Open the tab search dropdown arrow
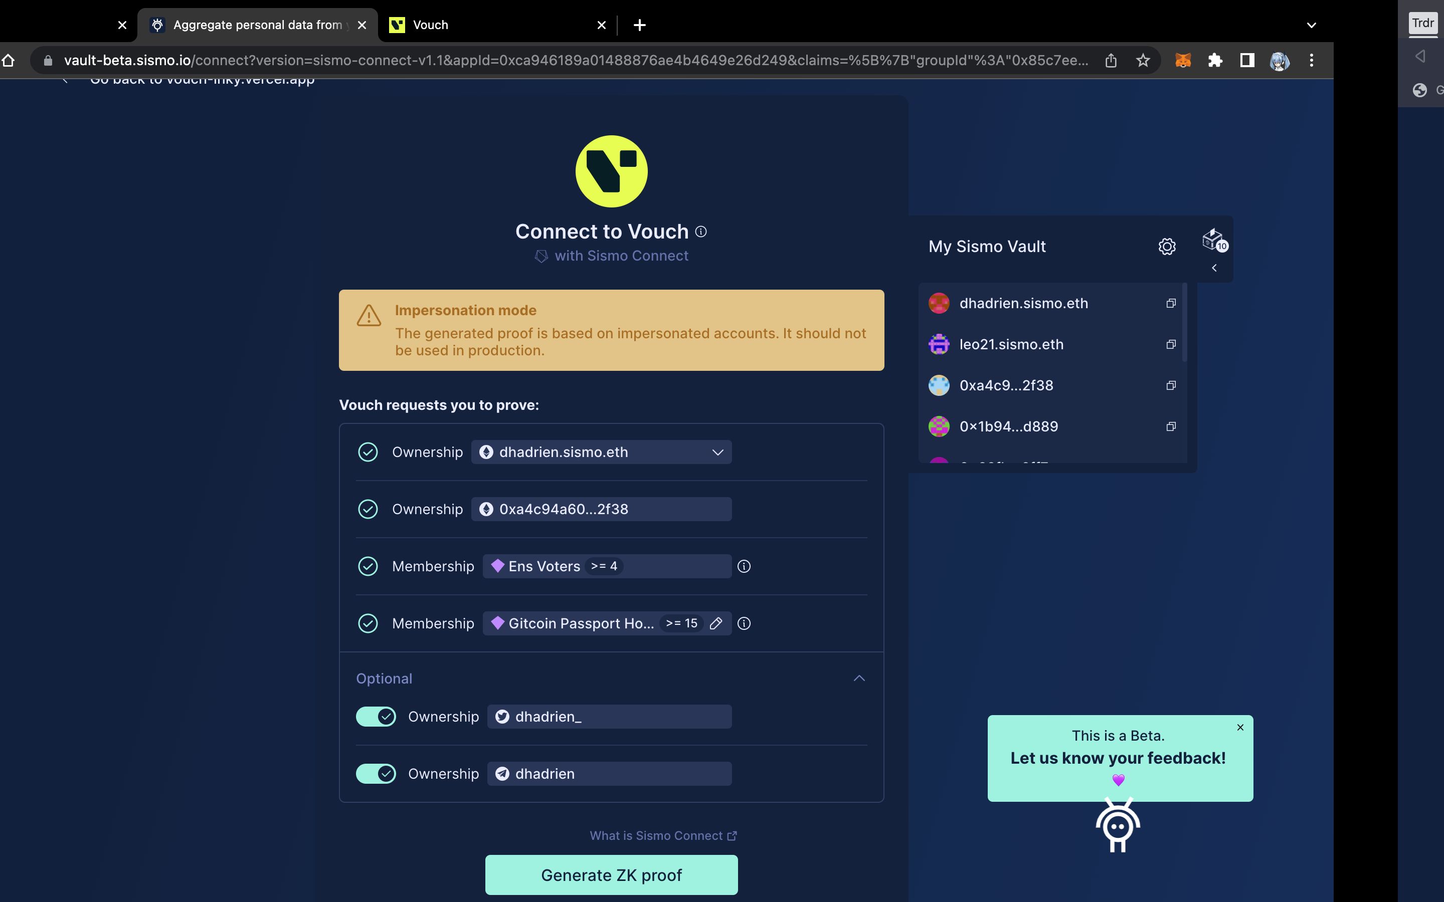Image resolution: width=1444 pixels, height=902 pixels. point(1311,25)
